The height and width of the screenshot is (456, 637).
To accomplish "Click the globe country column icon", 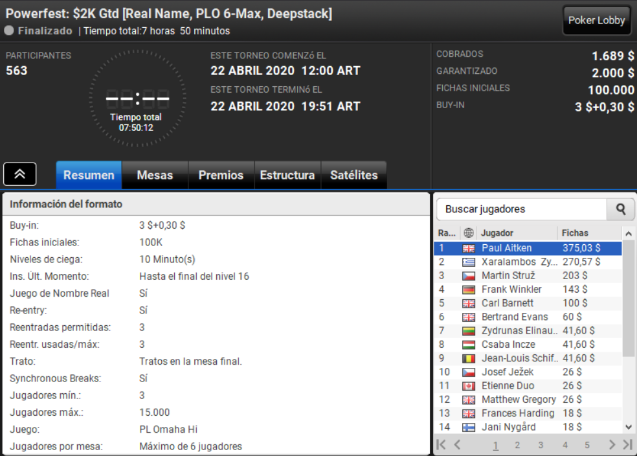I will (x=469, y=233).
